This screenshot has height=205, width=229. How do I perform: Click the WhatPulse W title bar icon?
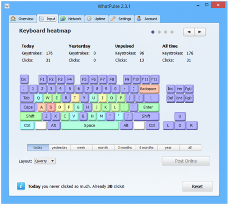click(x=7, y=6)
